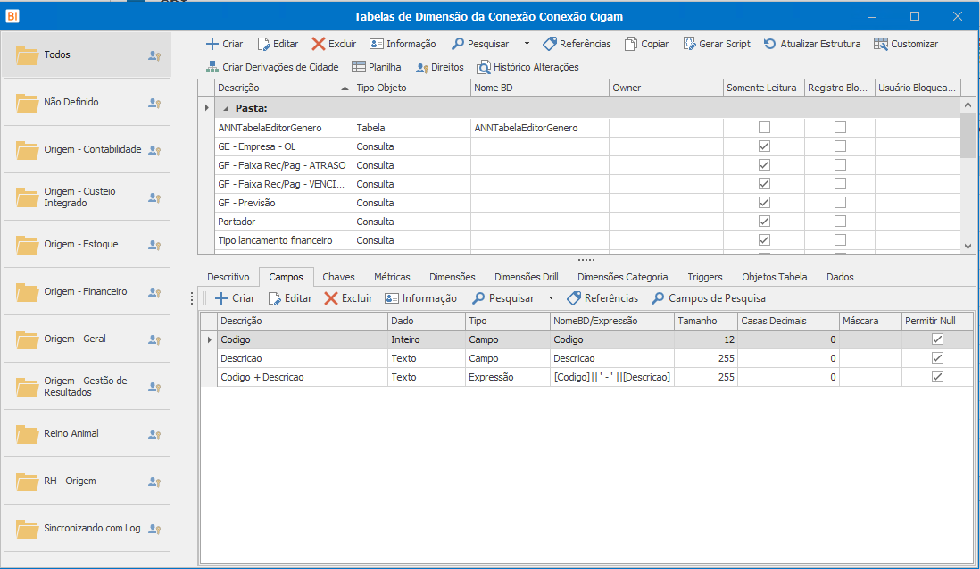Click the Copiar toolbar button

point(647,44)
